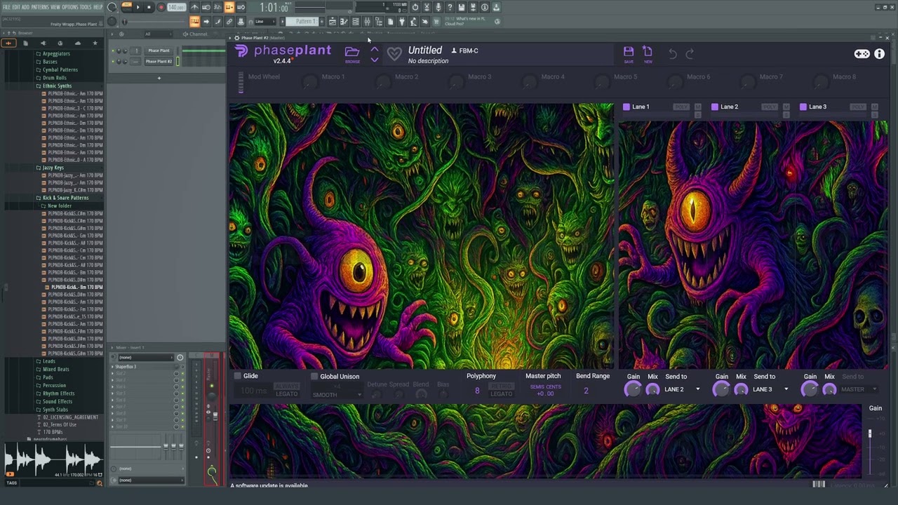Image resolution: width=898 pixels, height=505 pixels.
Task: Click the FL Studio record button
Action: pyautogui.click(x=161, y=7)
